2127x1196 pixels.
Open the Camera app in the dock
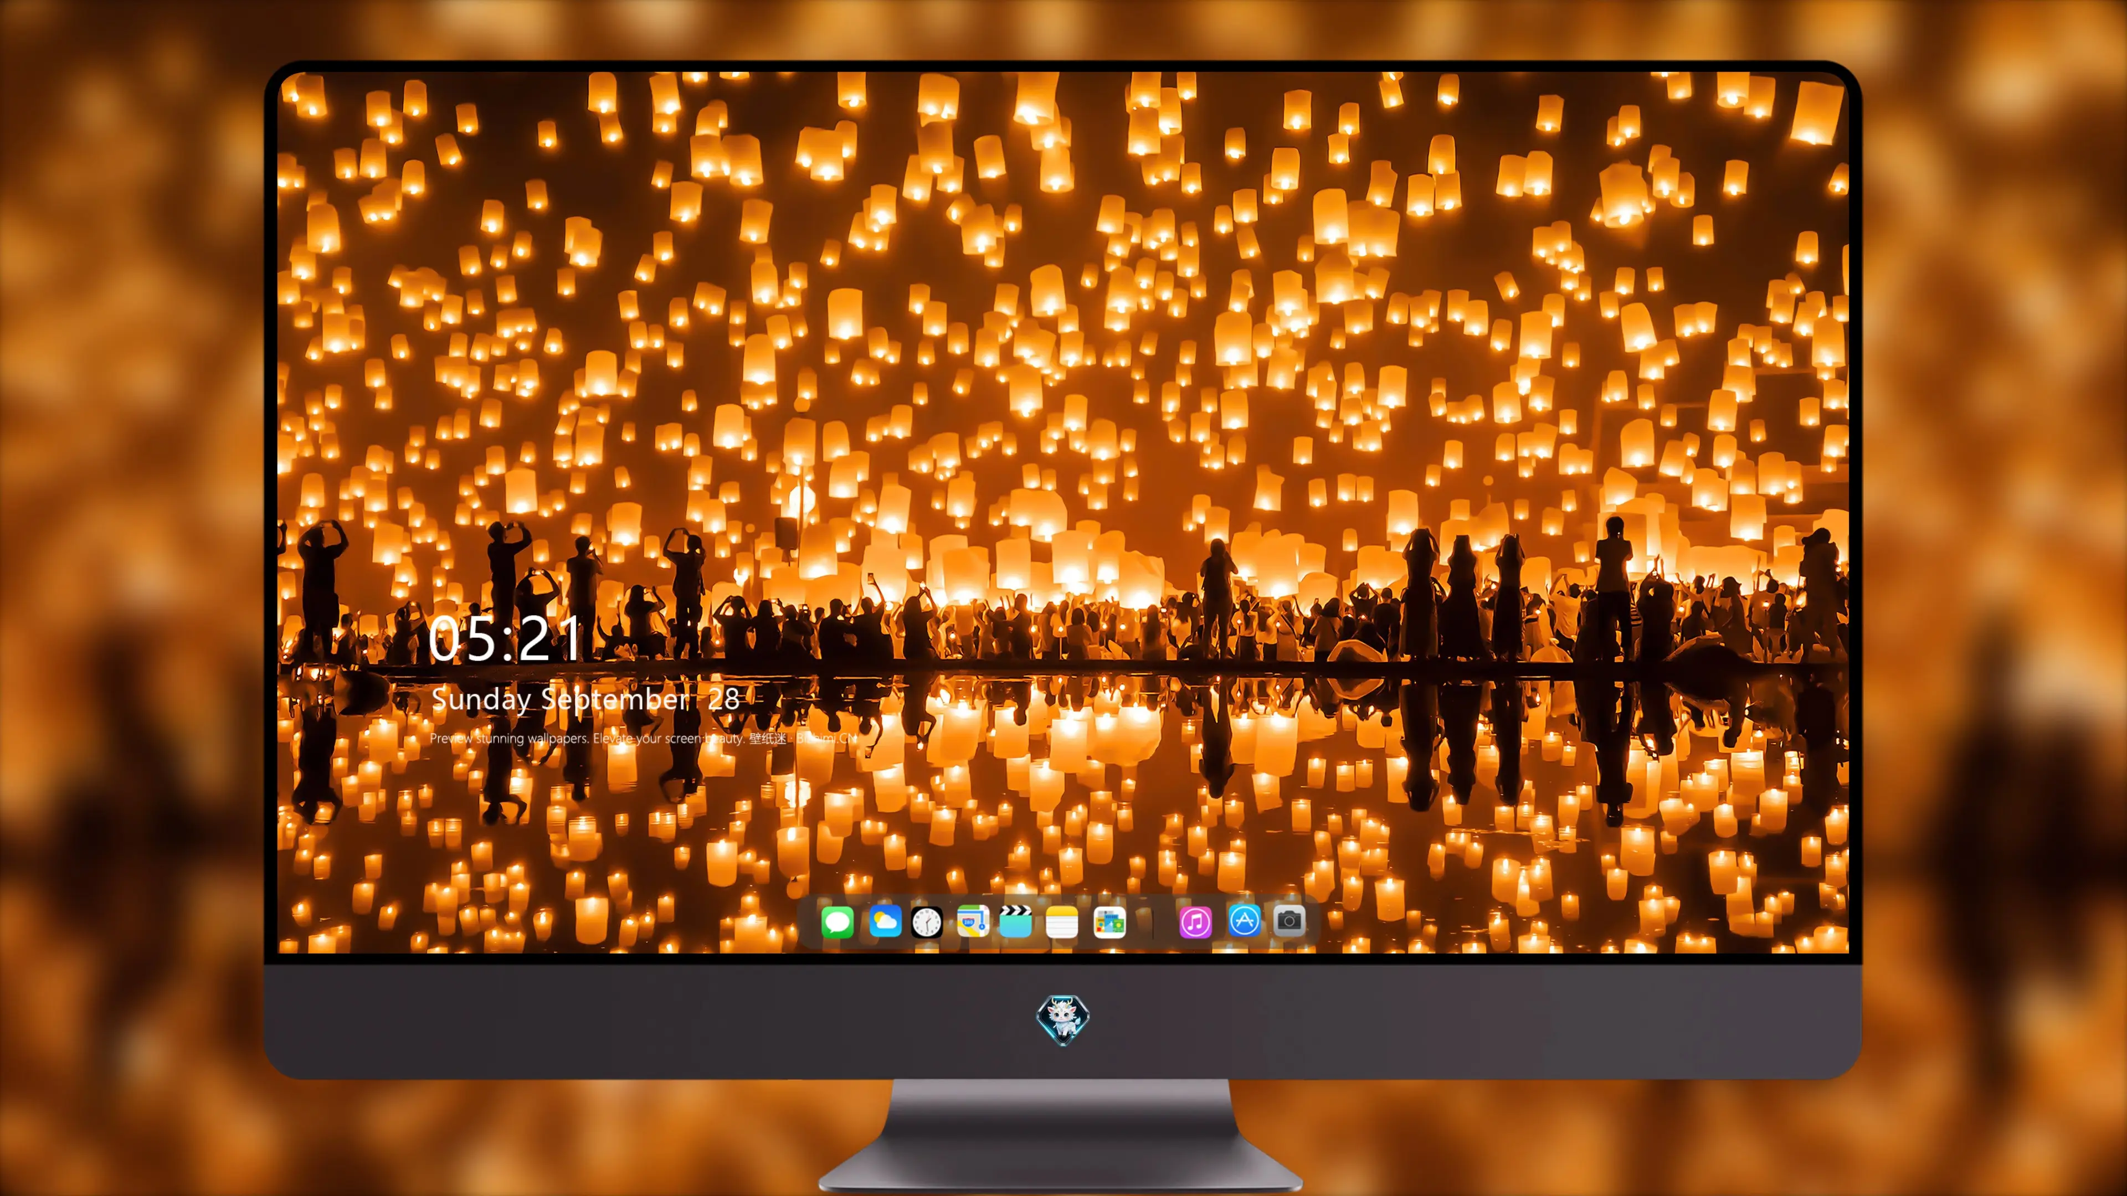1289,920
